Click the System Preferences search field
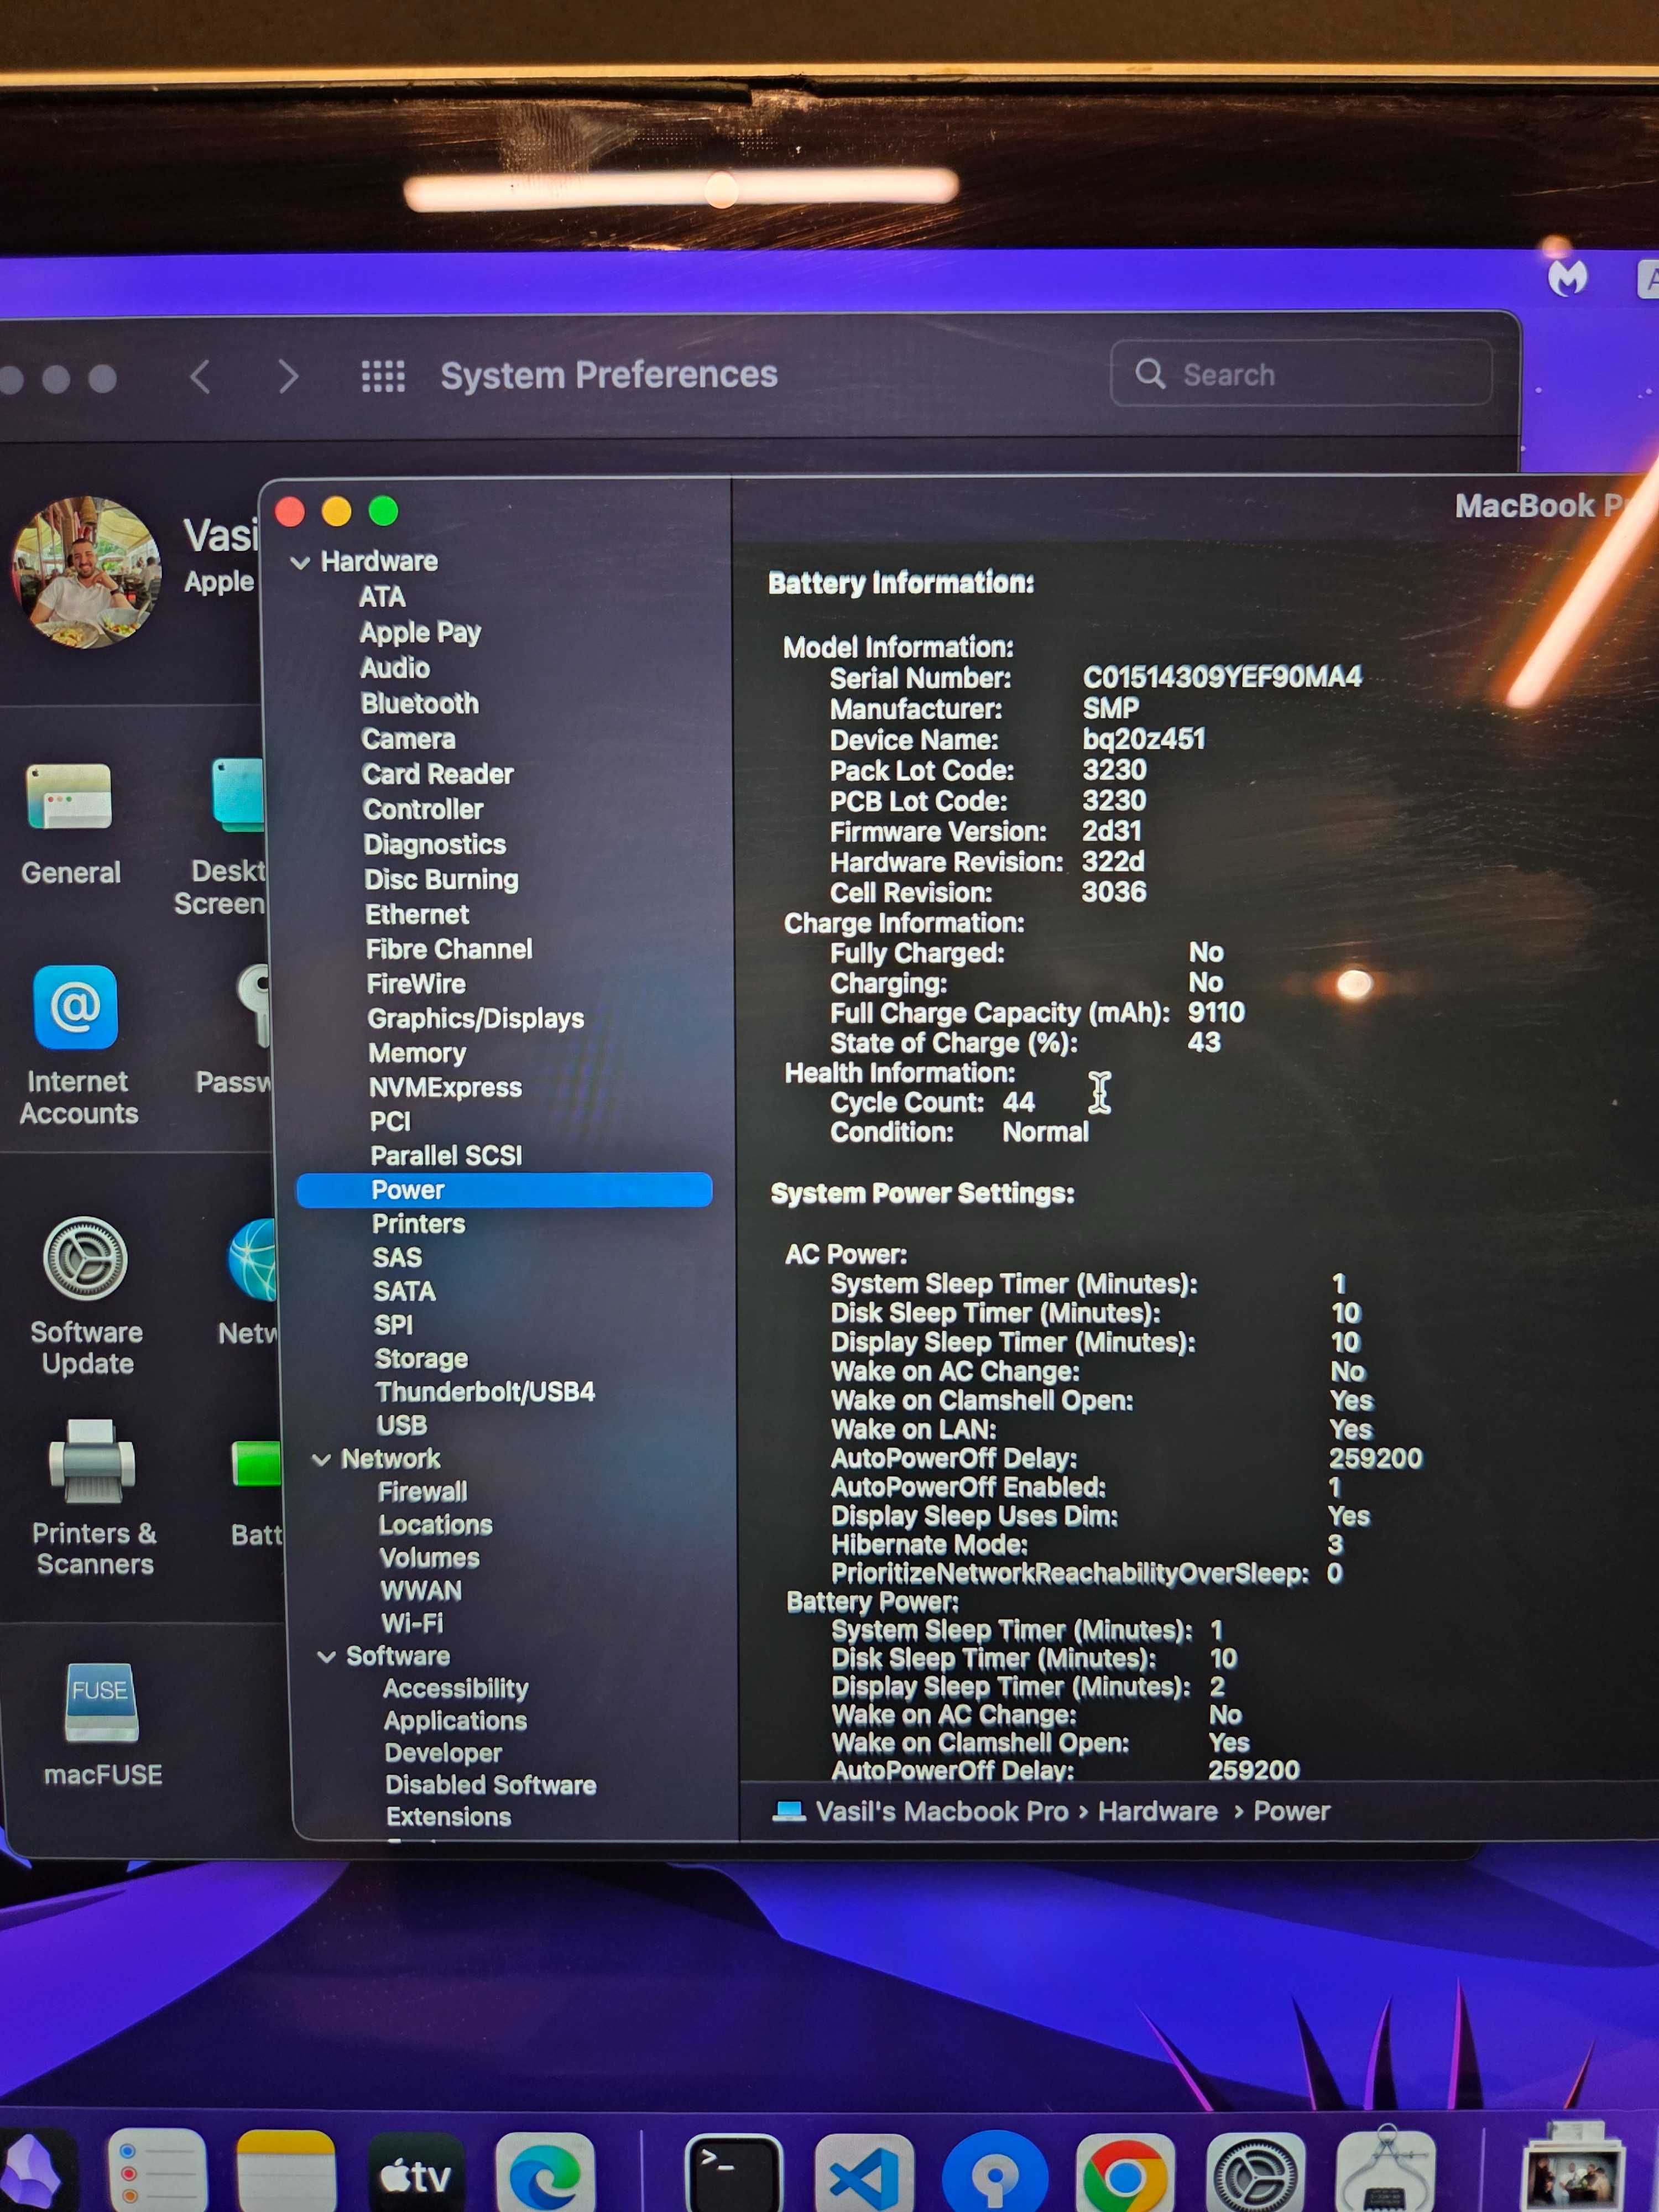The width and height of the screenshot is (1659, 2212). [x=1301, y=374]
